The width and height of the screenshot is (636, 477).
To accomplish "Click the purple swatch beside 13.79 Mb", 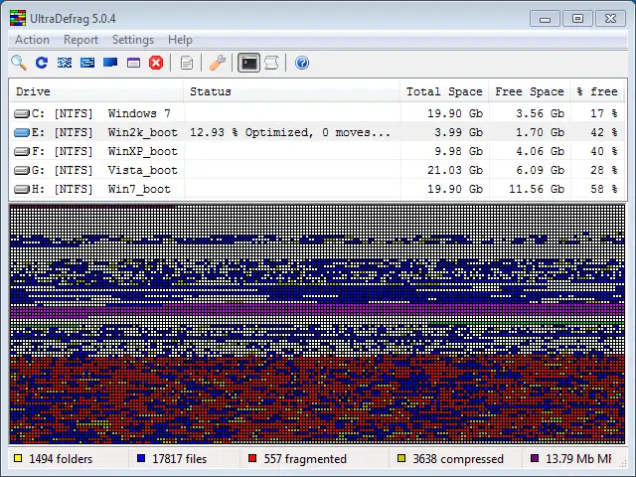I will click(535, 459).
